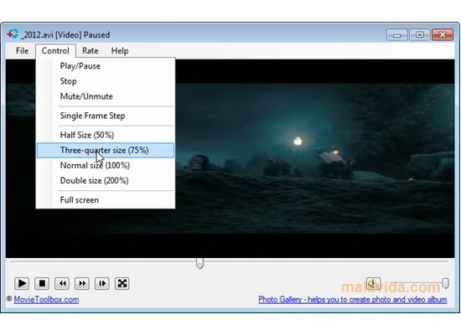Toggle the speaker mute icon
Screen dimensions: 461x335
pyautogui.click(x=373, y=284)
